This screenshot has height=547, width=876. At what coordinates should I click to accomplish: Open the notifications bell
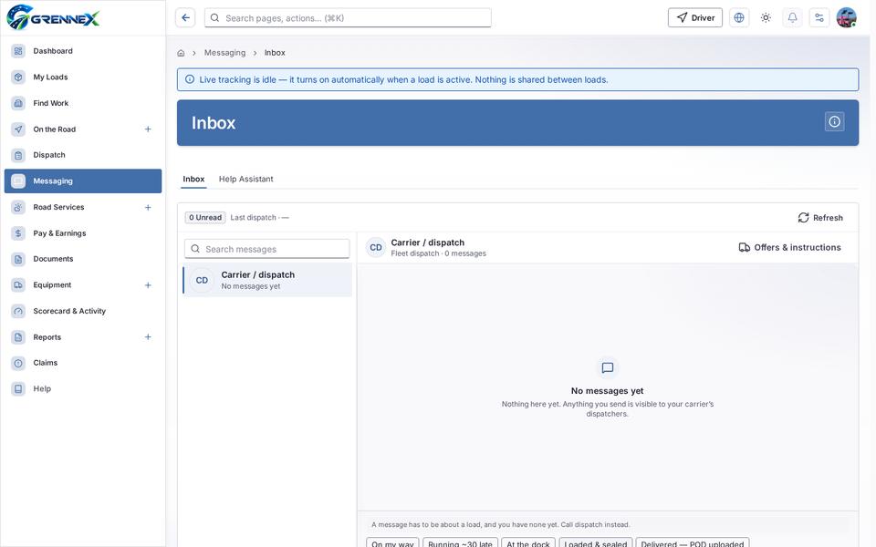(792, 18)
